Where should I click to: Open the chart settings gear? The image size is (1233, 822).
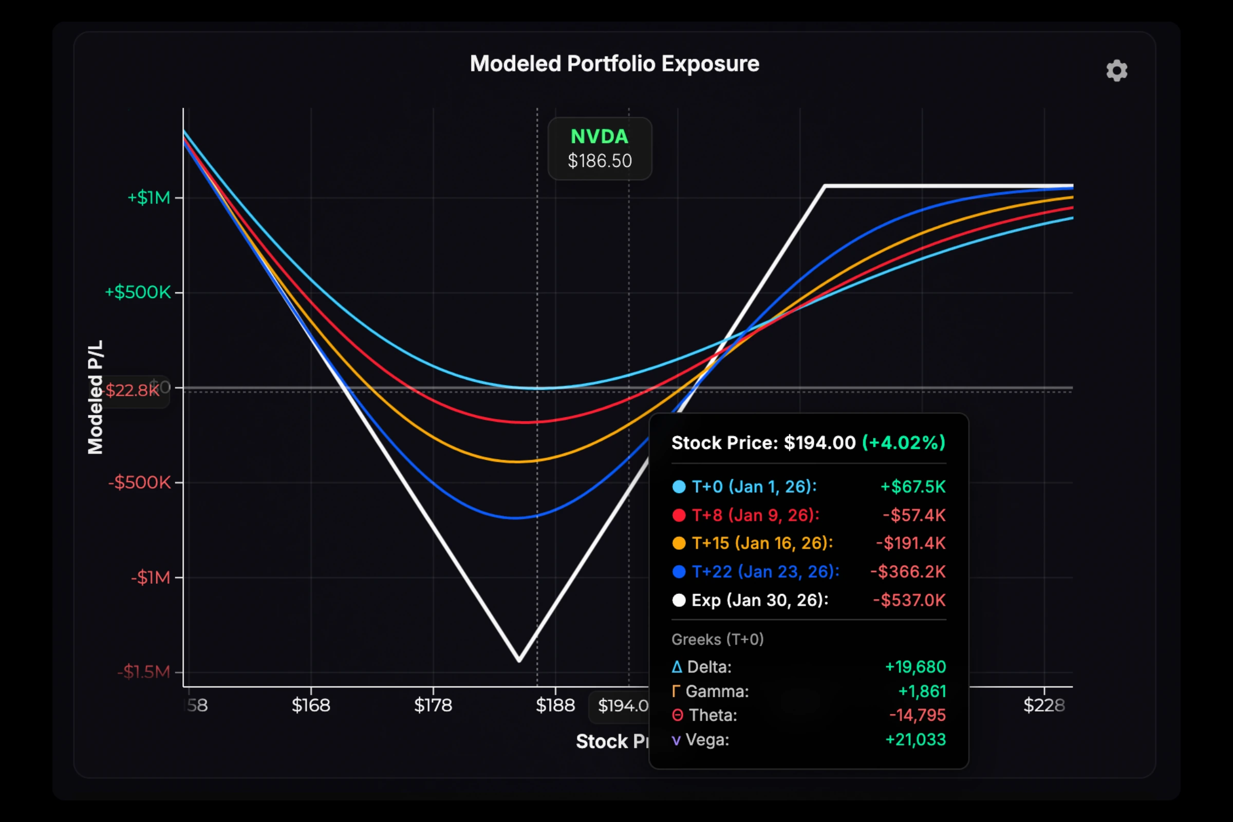[1117, 71]
